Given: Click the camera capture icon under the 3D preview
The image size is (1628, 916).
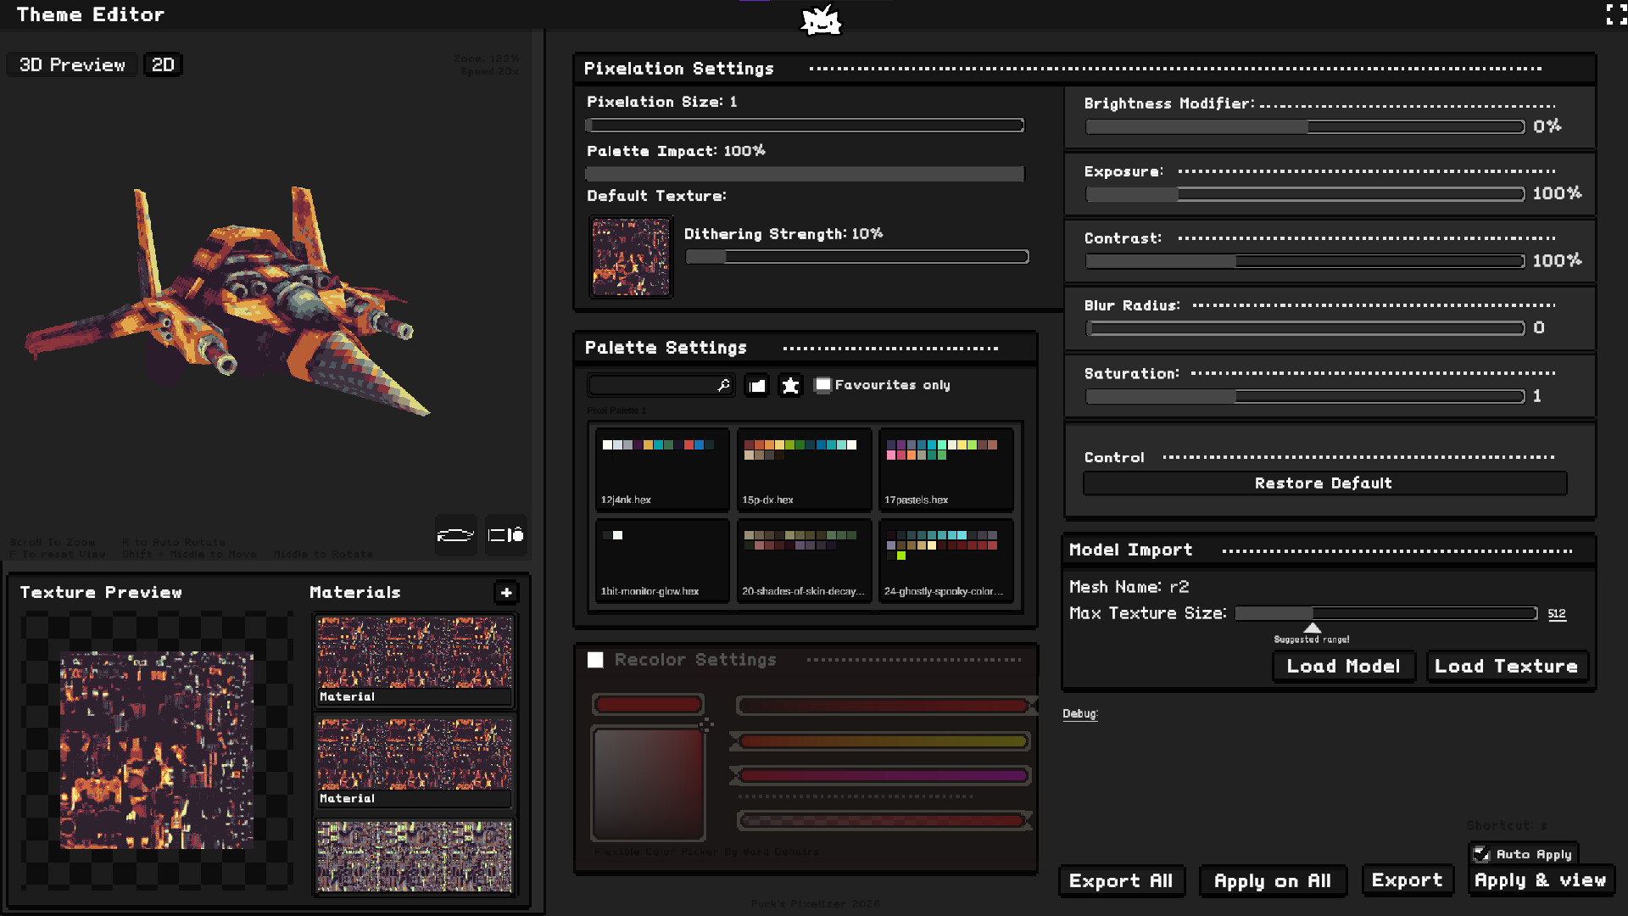Looking at the screenshot, I should [505, 535].
